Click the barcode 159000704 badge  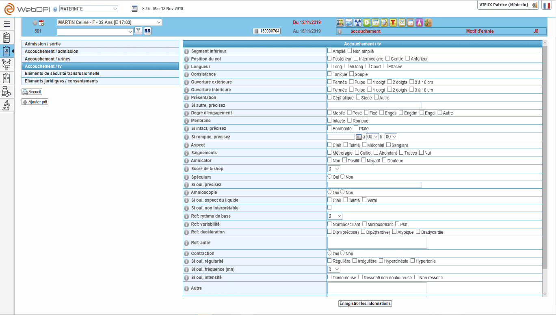click(x=267, y=31)
